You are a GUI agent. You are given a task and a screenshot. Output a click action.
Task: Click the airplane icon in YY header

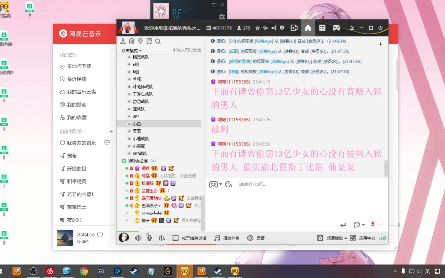click(x=266, y=28)
